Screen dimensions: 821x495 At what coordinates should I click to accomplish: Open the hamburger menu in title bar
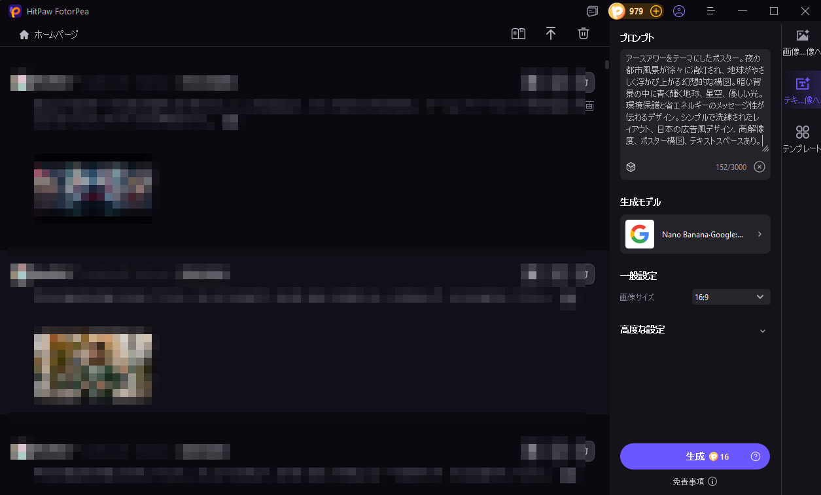click(x=711, y=11)
